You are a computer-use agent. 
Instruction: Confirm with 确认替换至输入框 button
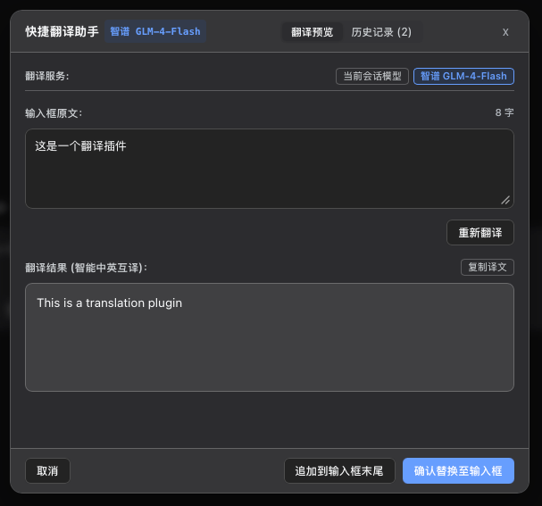[458, 471]
